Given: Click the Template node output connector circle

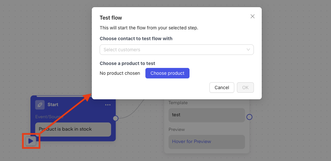Looking at the screenshot, I should pos(249,117).
